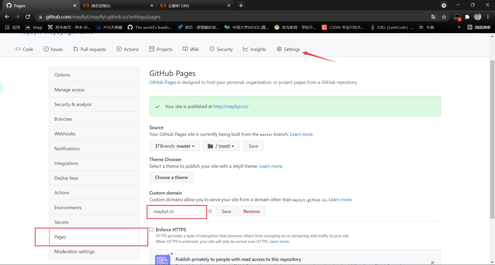The width and height of the screenshot is (495, 265).
Task: Select Notifications in settings sidebar
Action: coord(94,148)
